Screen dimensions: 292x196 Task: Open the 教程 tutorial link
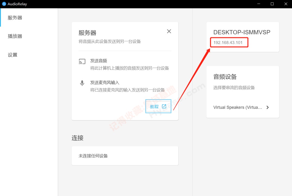[x=158, y=106]
